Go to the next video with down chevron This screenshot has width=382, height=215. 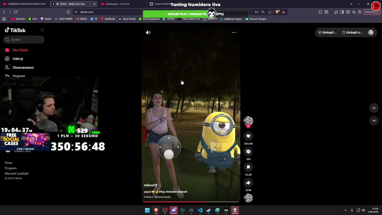(x=374, y=121)
